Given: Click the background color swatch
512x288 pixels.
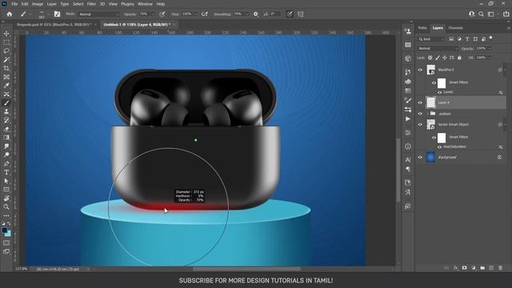Looking at the screenshot, I should tap(9, 234).
